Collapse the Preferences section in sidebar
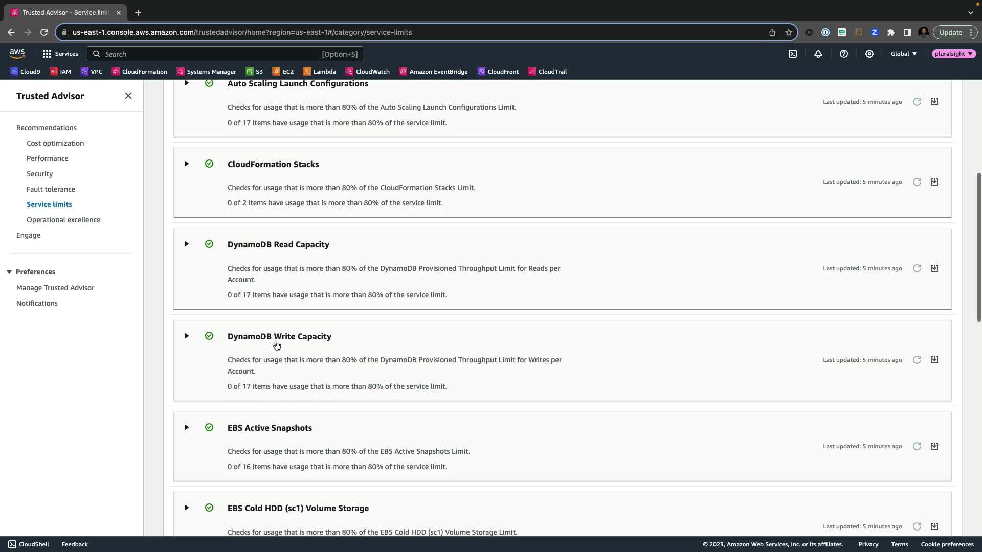 tap(9, 272)
